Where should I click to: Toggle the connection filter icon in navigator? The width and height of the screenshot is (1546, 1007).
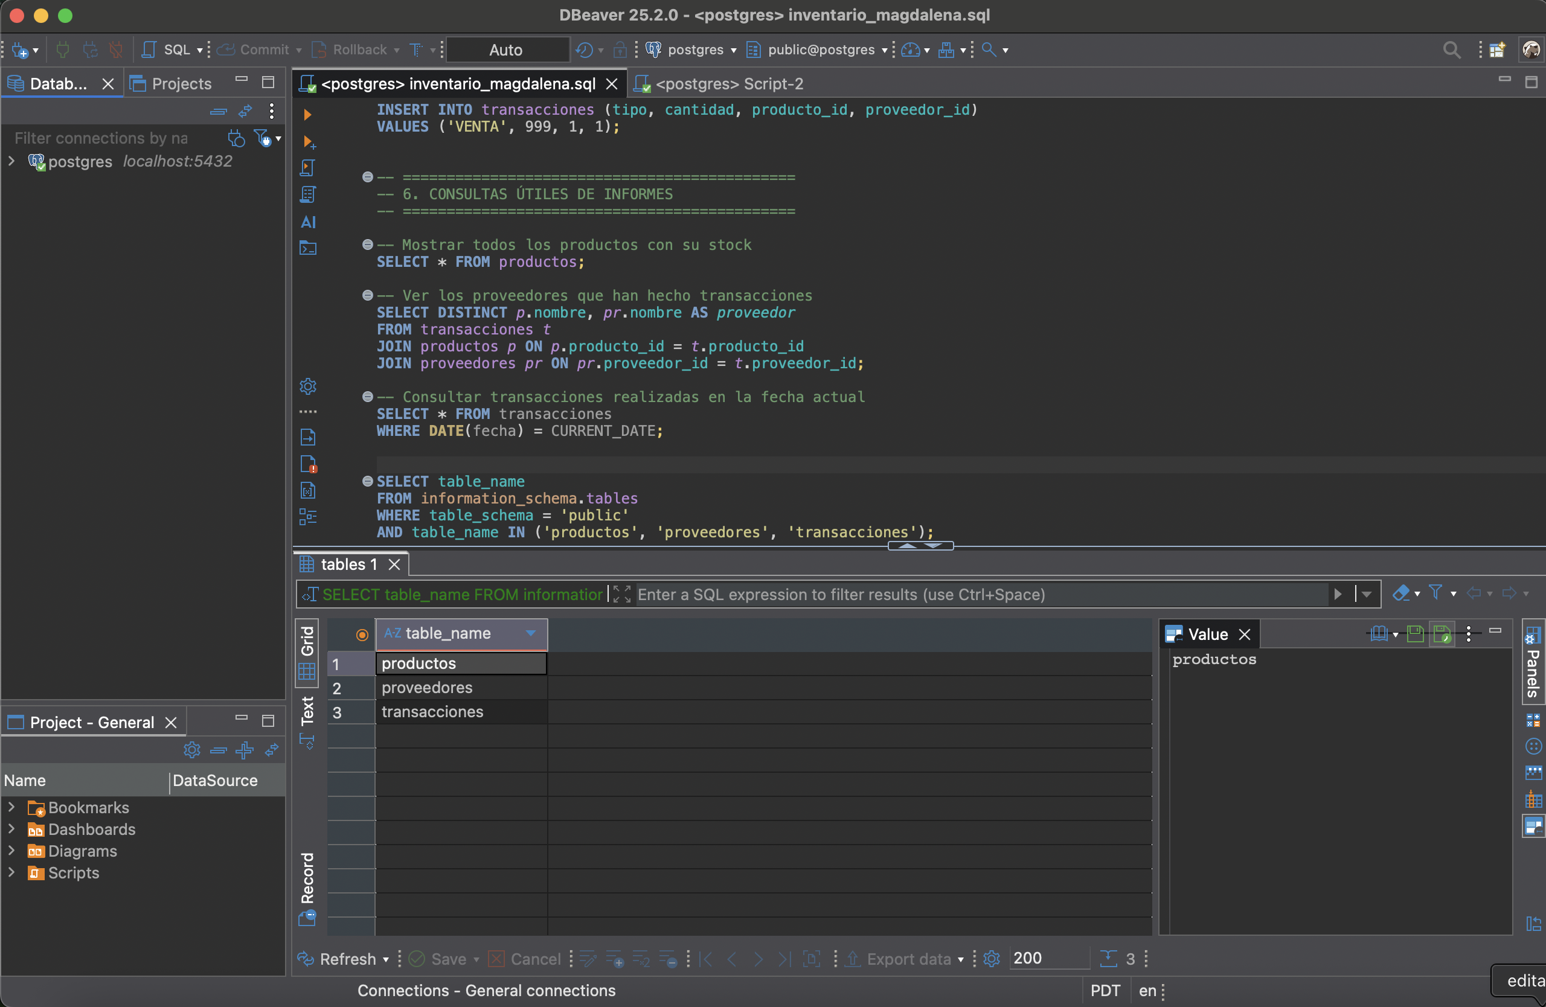point(263,138)
